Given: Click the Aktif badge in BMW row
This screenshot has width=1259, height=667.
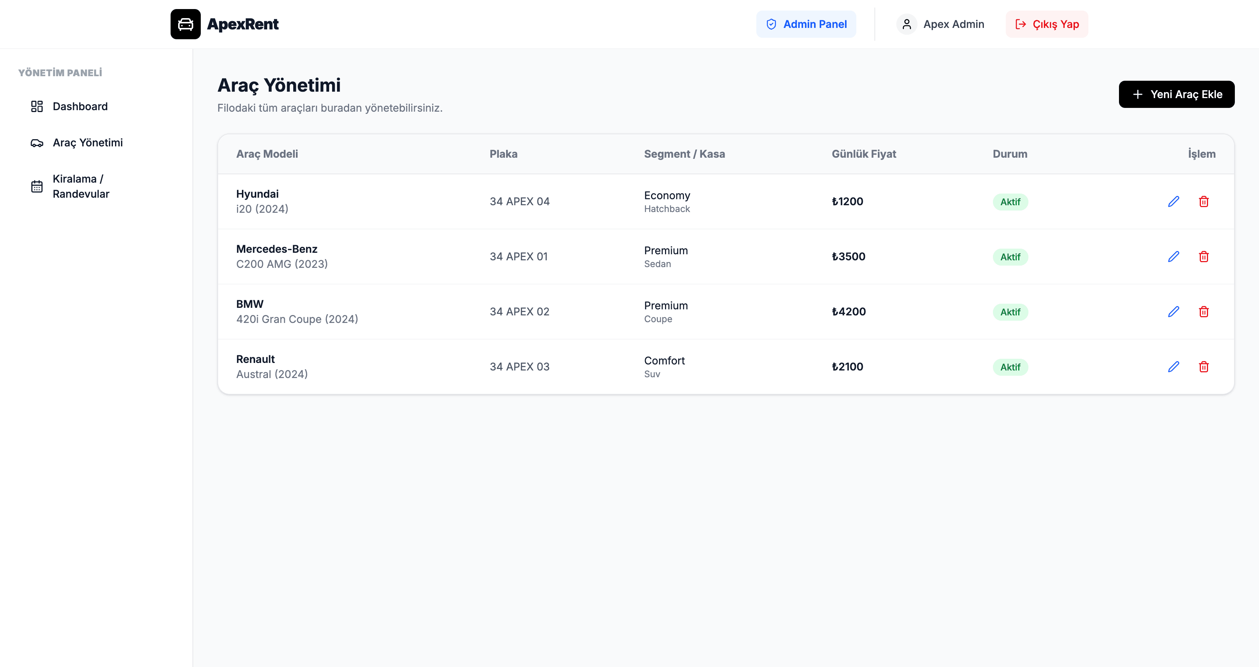Looking at the screenshot, I should (x=1010, y=312).
